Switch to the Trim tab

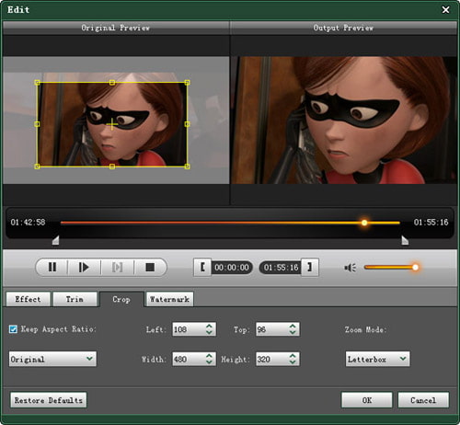coord(75,299)
